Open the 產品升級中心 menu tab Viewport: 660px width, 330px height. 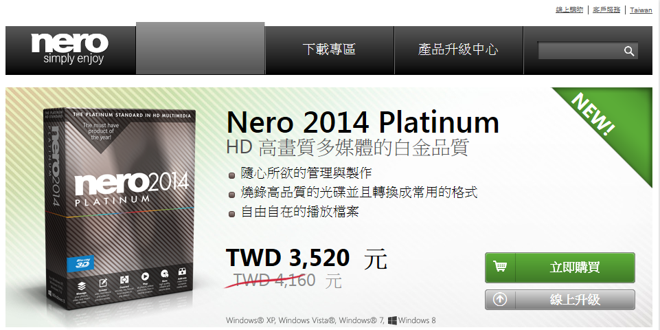[458, 49]
